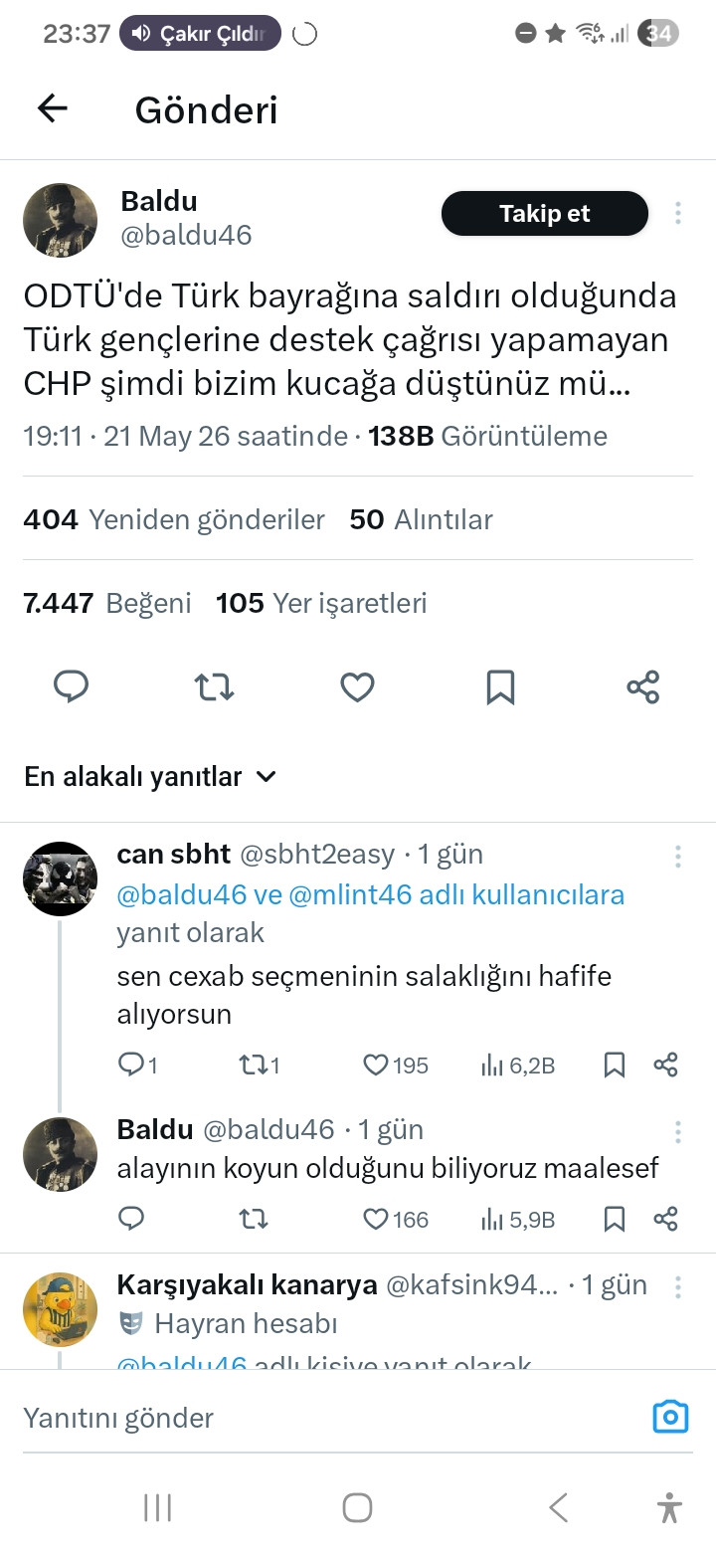Open more options on can sbht reply
The width and height of the screenshot is (716, 1552).
click(x=678, y=857)
